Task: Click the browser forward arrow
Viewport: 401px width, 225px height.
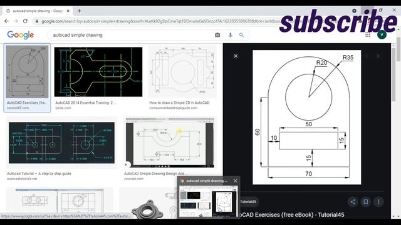Action: point(16,21)
